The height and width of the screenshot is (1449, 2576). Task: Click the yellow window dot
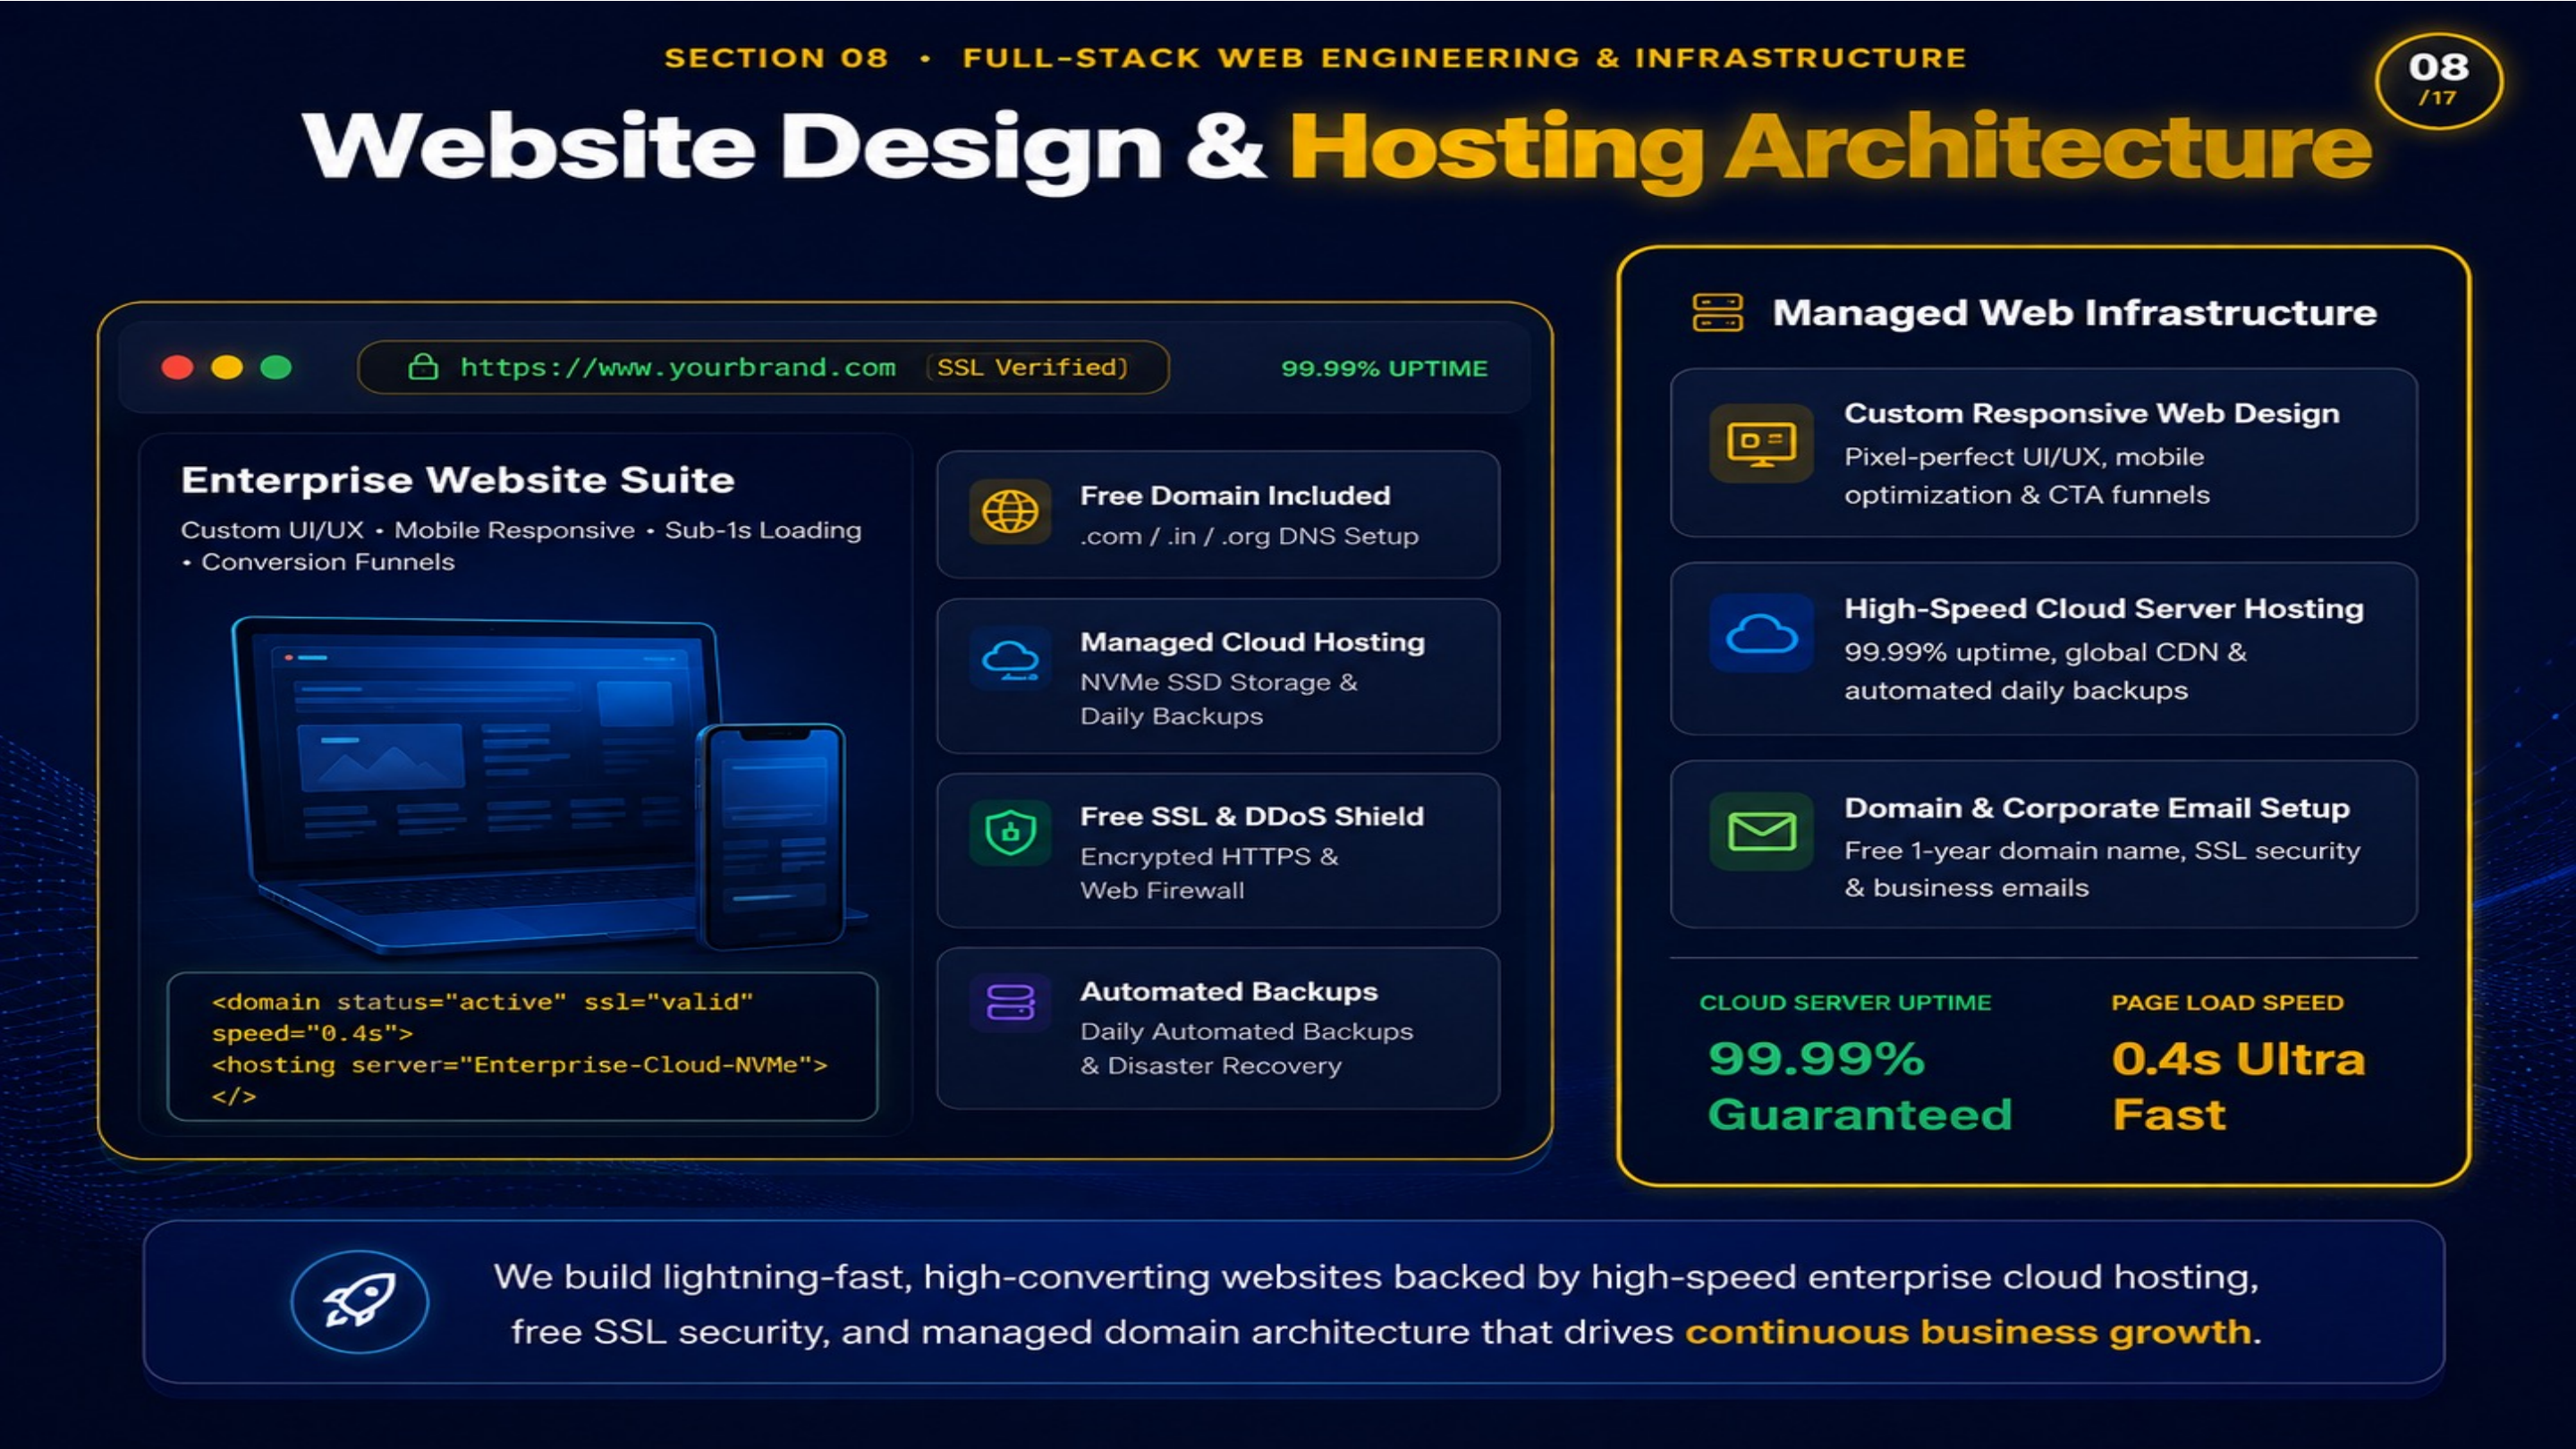click(227, 367)
